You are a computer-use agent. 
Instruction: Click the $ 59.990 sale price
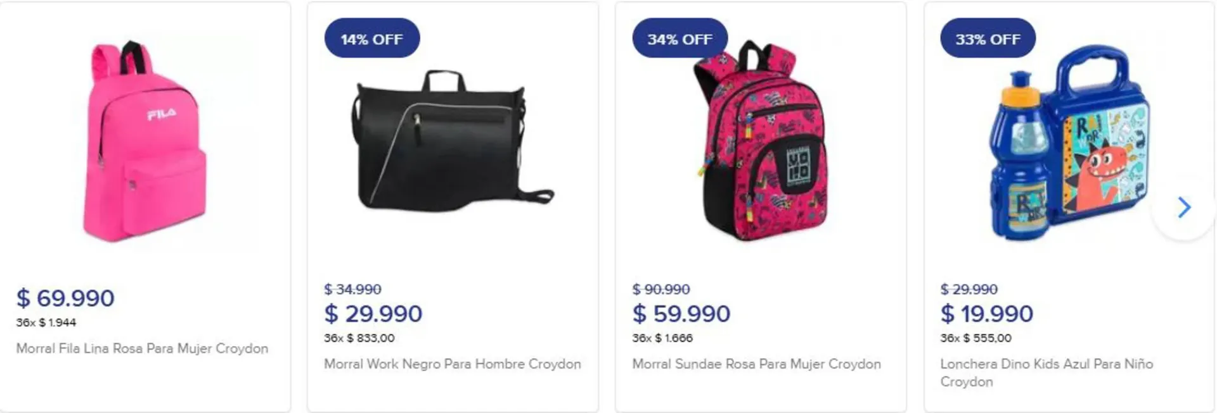coord(681,314)
